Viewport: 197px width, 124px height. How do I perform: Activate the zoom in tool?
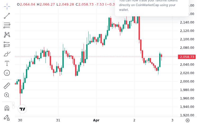(7, 95)
